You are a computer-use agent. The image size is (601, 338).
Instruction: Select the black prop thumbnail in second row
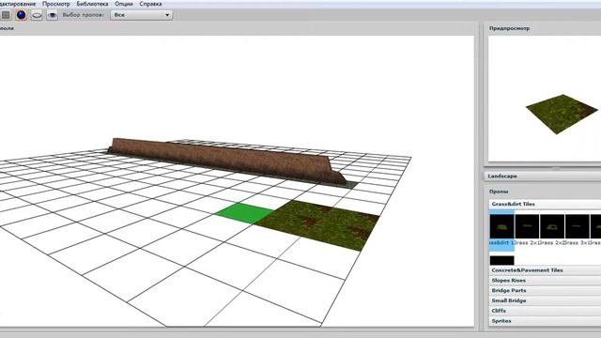[x=501, y=261]
